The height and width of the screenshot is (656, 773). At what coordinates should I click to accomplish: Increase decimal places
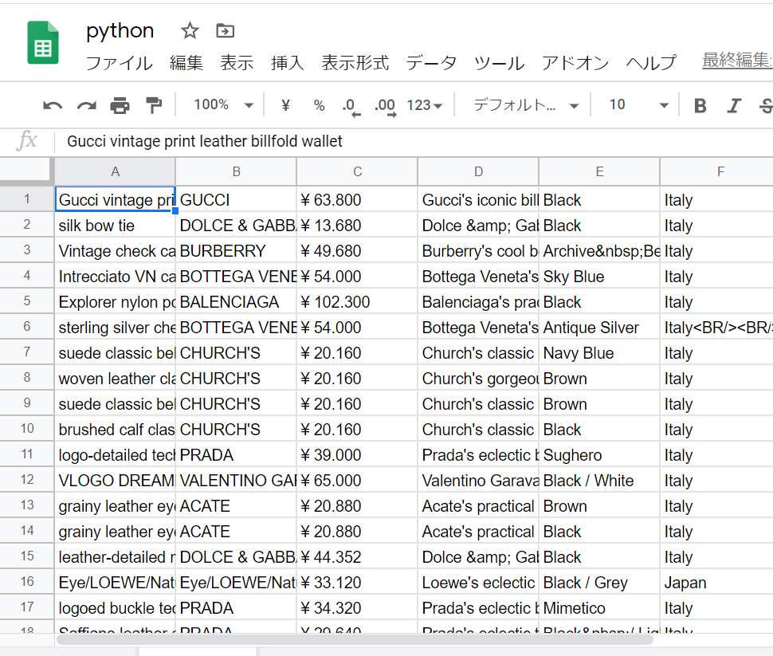[386, 106]
